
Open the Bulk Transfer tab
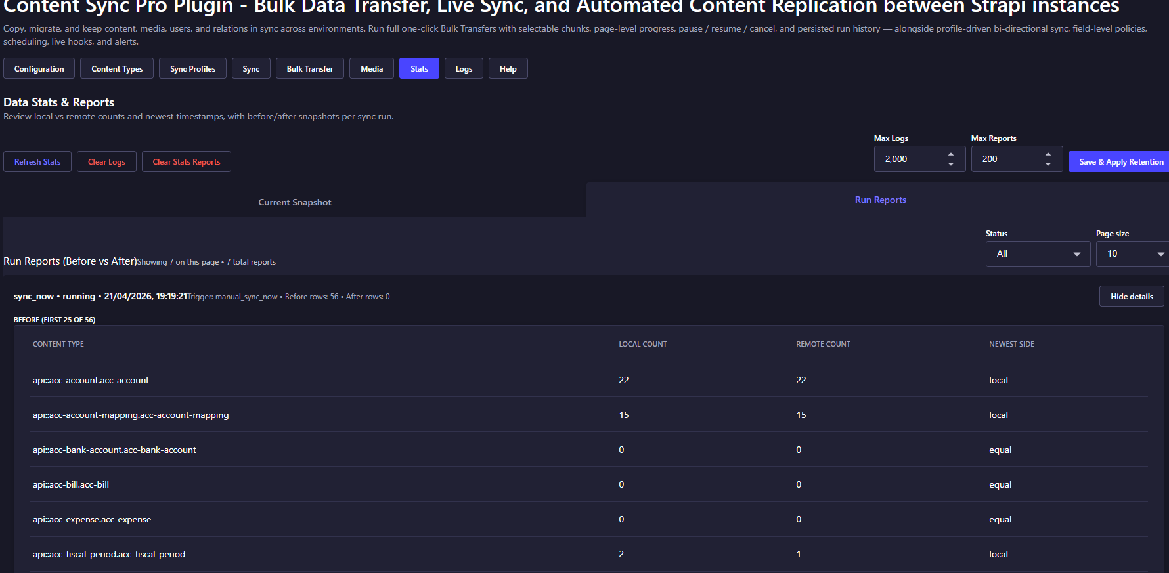tap(310, 68)
